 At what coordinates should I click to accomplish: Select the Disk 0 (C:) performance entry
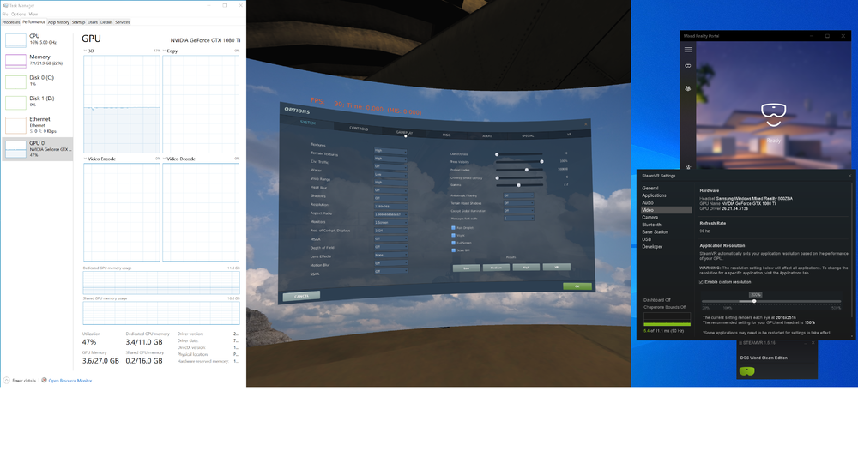pyautogui.click(x=37, y=81)
